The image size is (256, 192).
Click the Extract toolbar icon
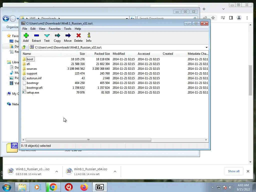coord(36,37)
